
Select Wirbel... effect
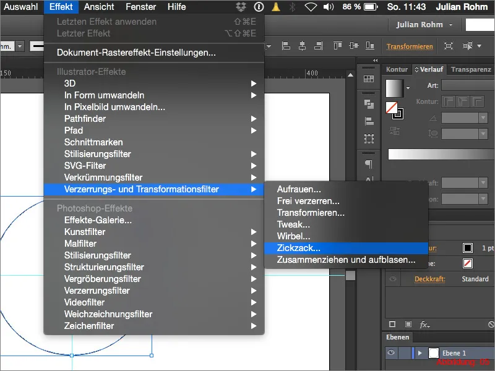346,236
